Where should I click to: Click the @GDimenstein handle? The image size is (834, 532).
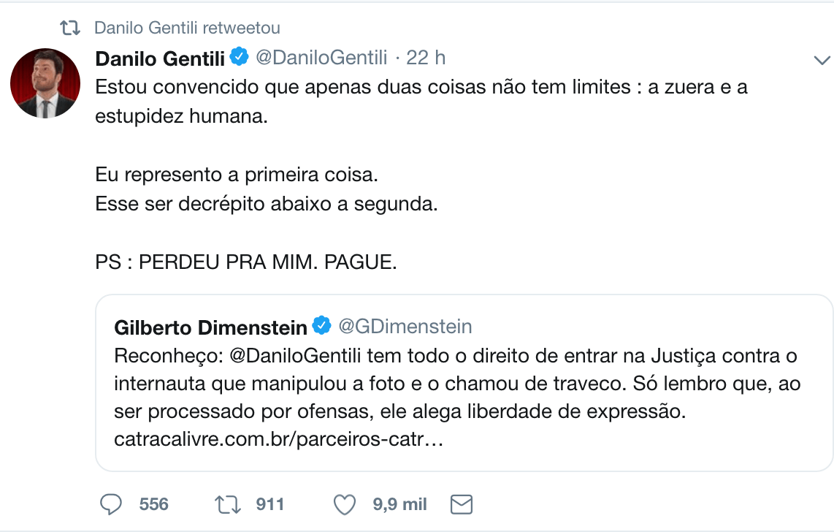tap(405, 327)
